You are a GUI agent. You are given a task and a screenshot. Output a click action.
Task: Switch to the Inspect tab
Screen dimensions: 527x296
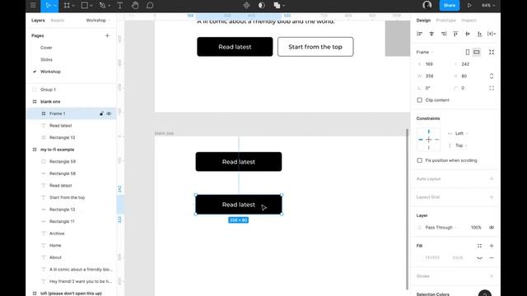coord(469,21)
